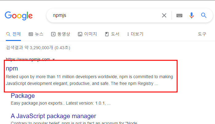This screenshot has width=215, height=124.
Task: Click the 'Easy package.json exports' snippet text
Action: tap(61, 103)
